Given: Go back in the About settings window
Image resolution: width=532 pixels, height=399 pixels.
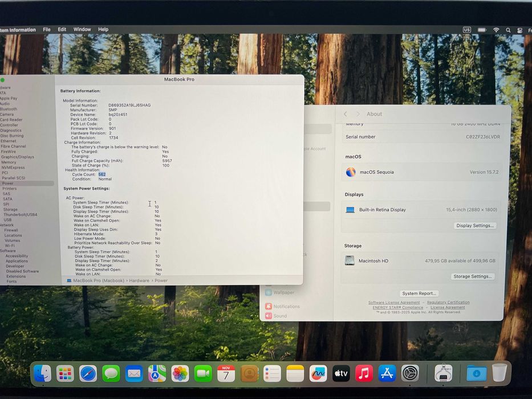Looking at the screenshot, I should pyautogui.click(x=346, y=114).
